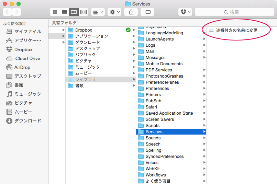Select the PDF Services folder

[x=171, y=70]
